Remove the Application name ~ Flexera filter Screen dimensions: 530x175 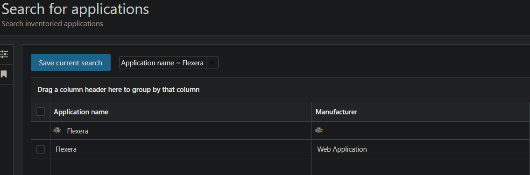point(212,63)
